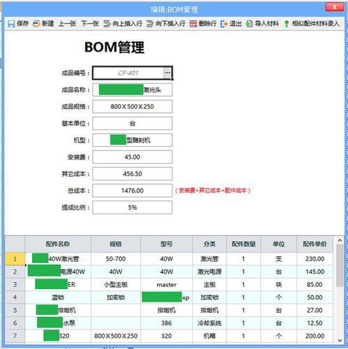Click unit cell 支 in row 1
Screen dimensions: 348x349
pyautogui.click(x=279, y=258)
